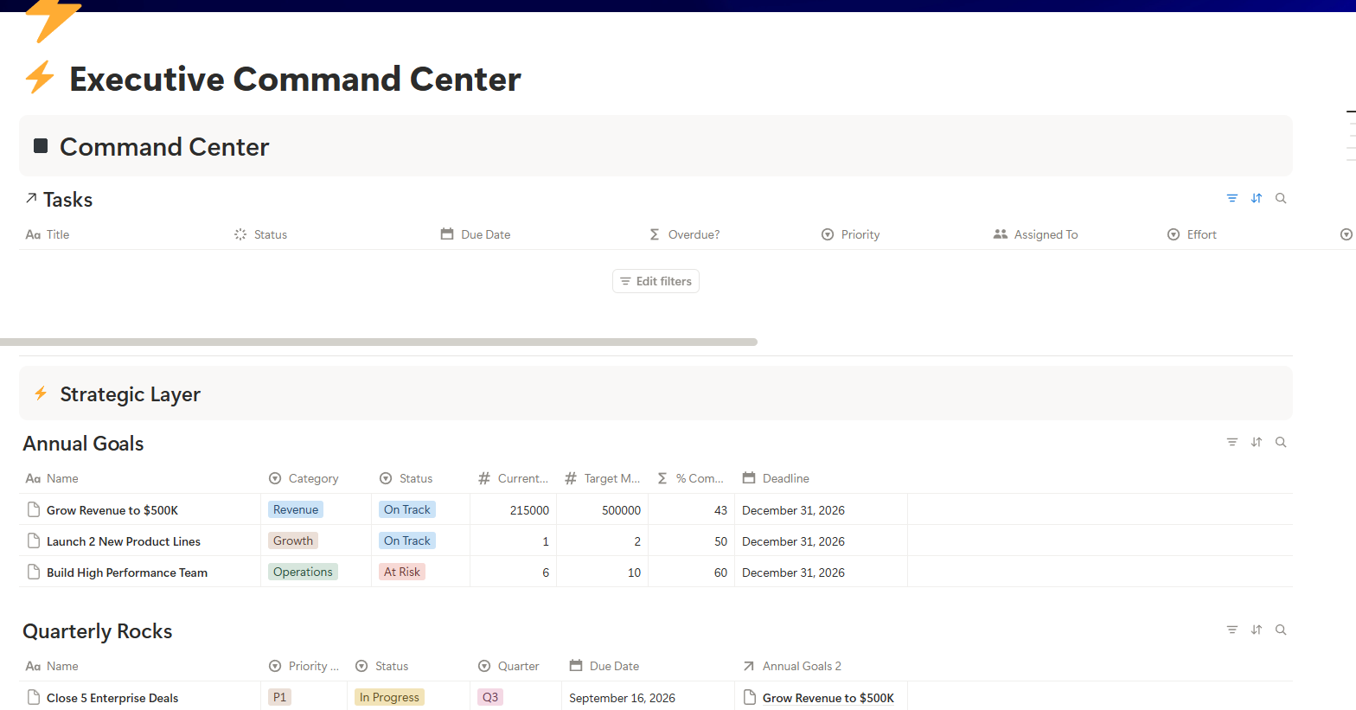This screenshot has height=710, width=1356.
Task: Click deadline cell of Build High Performance Team
Action: click(822, 572)
